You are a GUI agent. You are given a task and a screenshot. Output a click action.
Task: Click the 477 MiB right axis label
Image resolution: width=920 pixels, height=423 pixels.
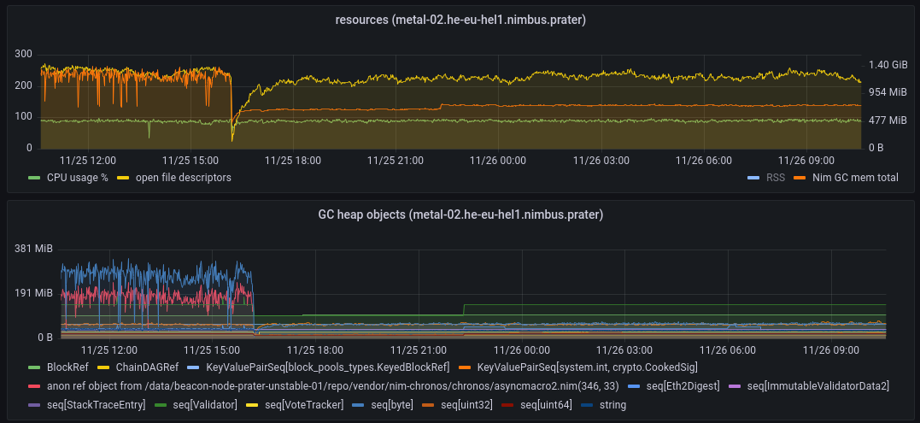coord(888,120)
